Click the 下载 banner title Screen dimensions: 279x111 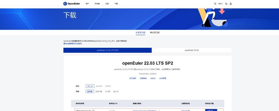point(70,15)
